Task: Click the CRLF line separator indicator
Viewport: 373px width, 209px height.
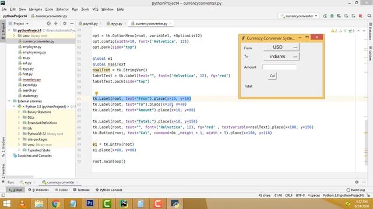Action: pyautogui.click(x=289, y=196)
